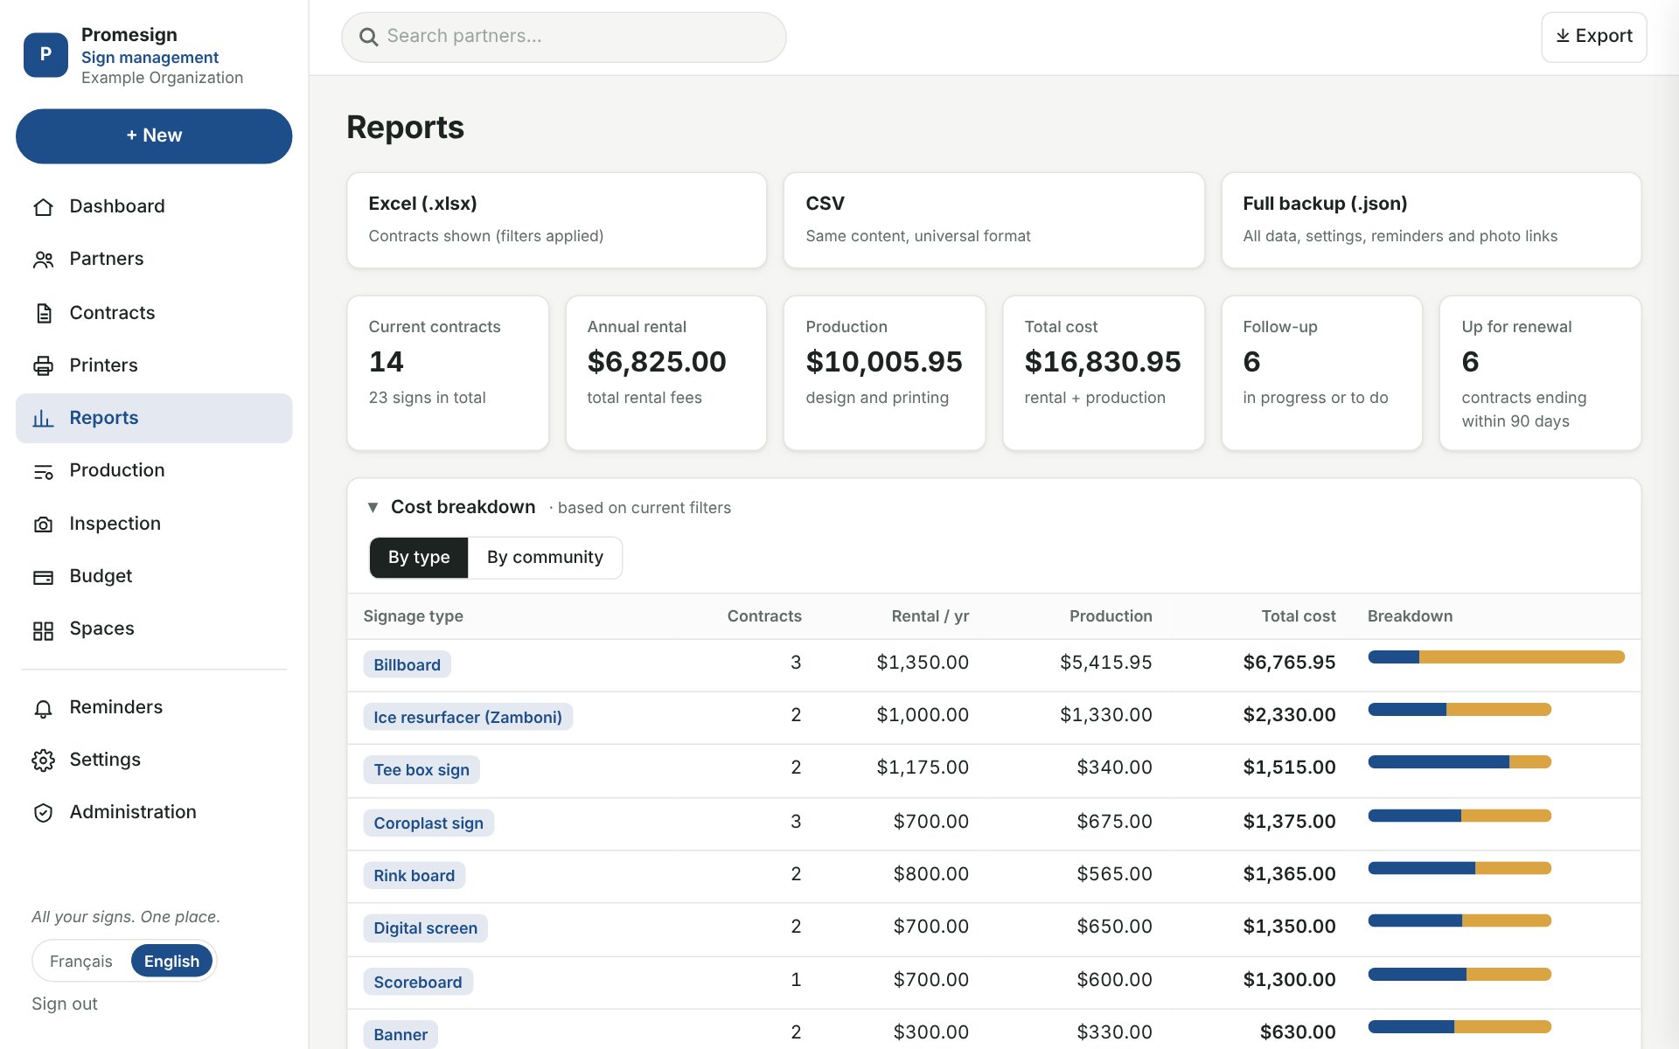
Task: Download the Full backup (.json)
Action: tap(1431, 220)
